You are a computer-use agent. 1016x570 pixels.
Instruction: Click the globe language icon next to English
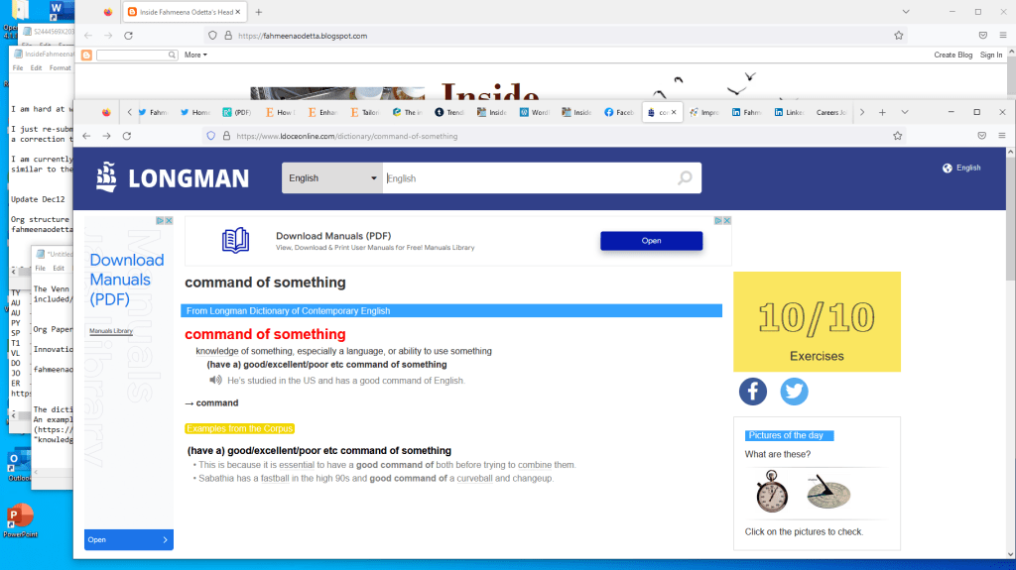click(x=948, y=168)
